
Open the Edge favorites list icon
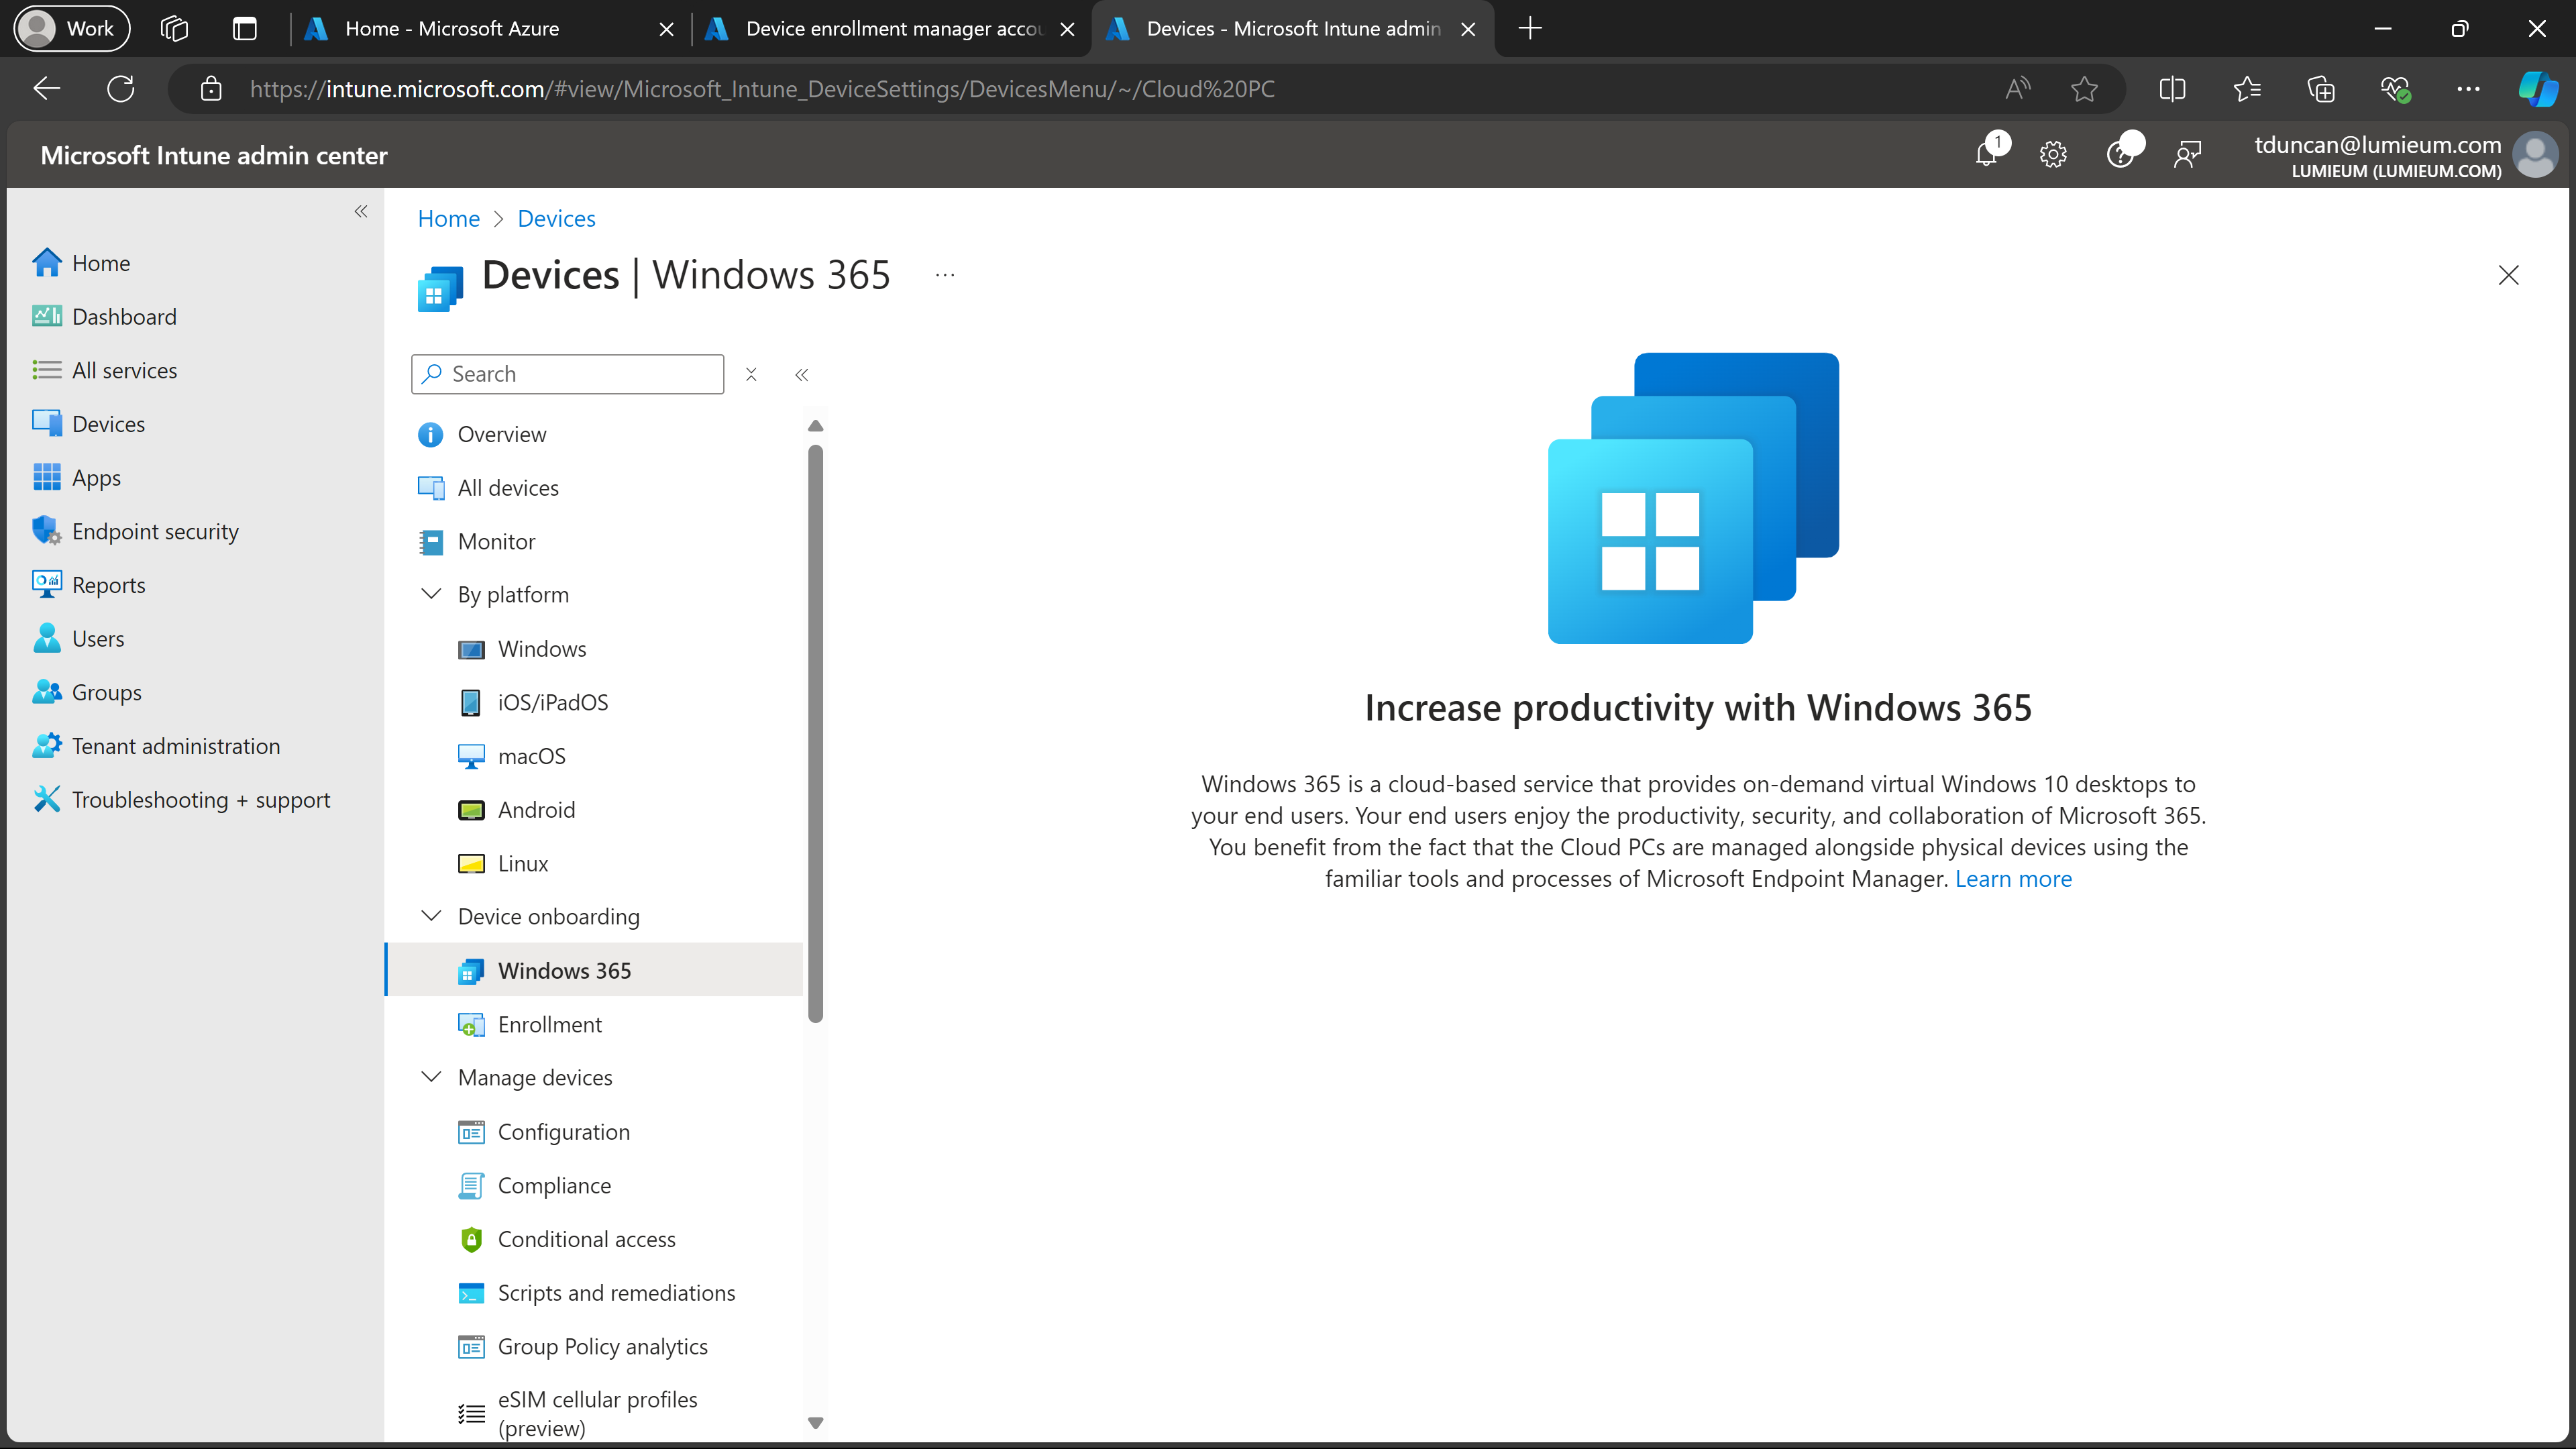pyautogui.click(x=2247, y=89)
